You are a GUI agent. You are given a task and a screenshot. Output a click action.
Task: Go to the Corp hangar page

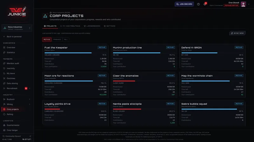coord(12,130)
